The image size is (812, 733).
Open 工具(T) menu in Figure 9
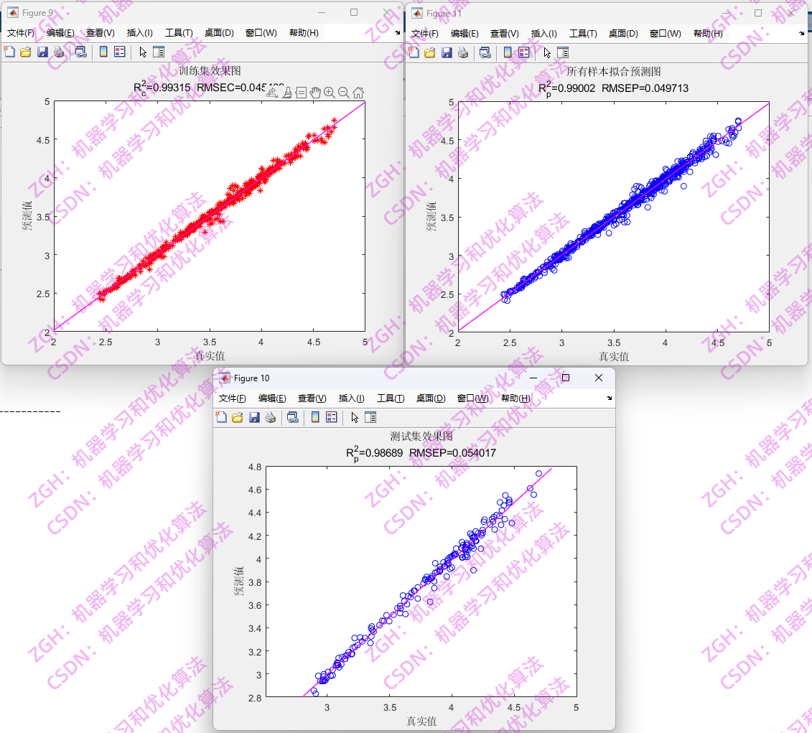tap(179, 32)
